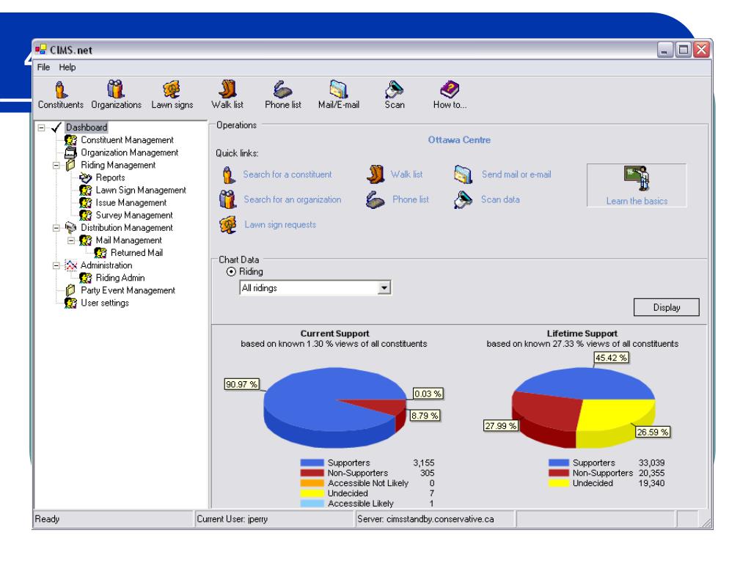Click the Current Support Accessible Not Likely swatch
751x563 pixels.
coord(312,483)
